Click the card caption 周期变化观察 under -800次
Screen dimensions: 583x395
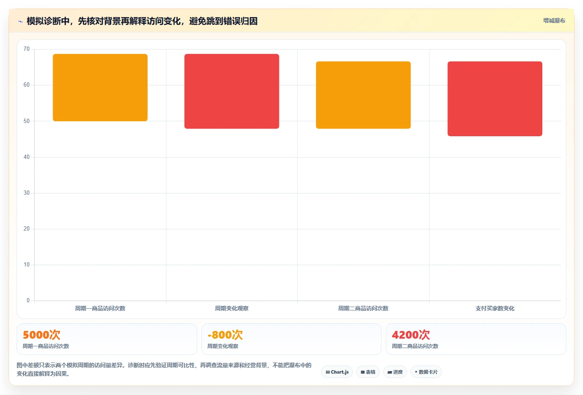pyautogui.click(x=223, y=346)
